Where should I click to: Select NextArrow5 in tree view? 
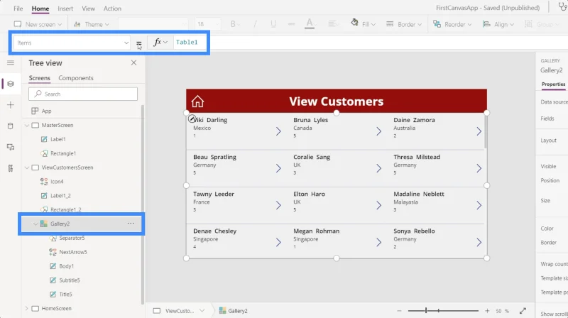[73, 252]
